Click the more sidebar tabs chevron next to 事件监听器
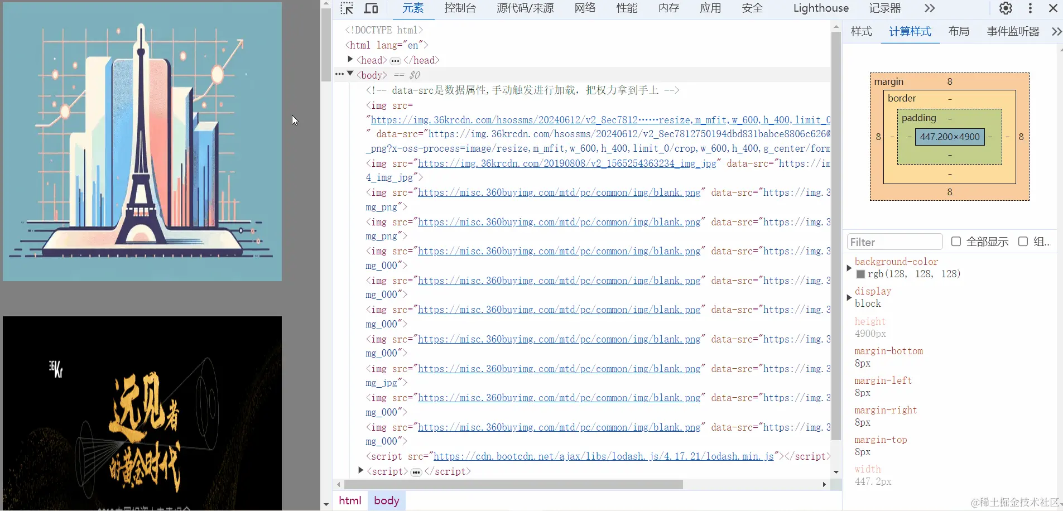 (x=1056, y=31)
